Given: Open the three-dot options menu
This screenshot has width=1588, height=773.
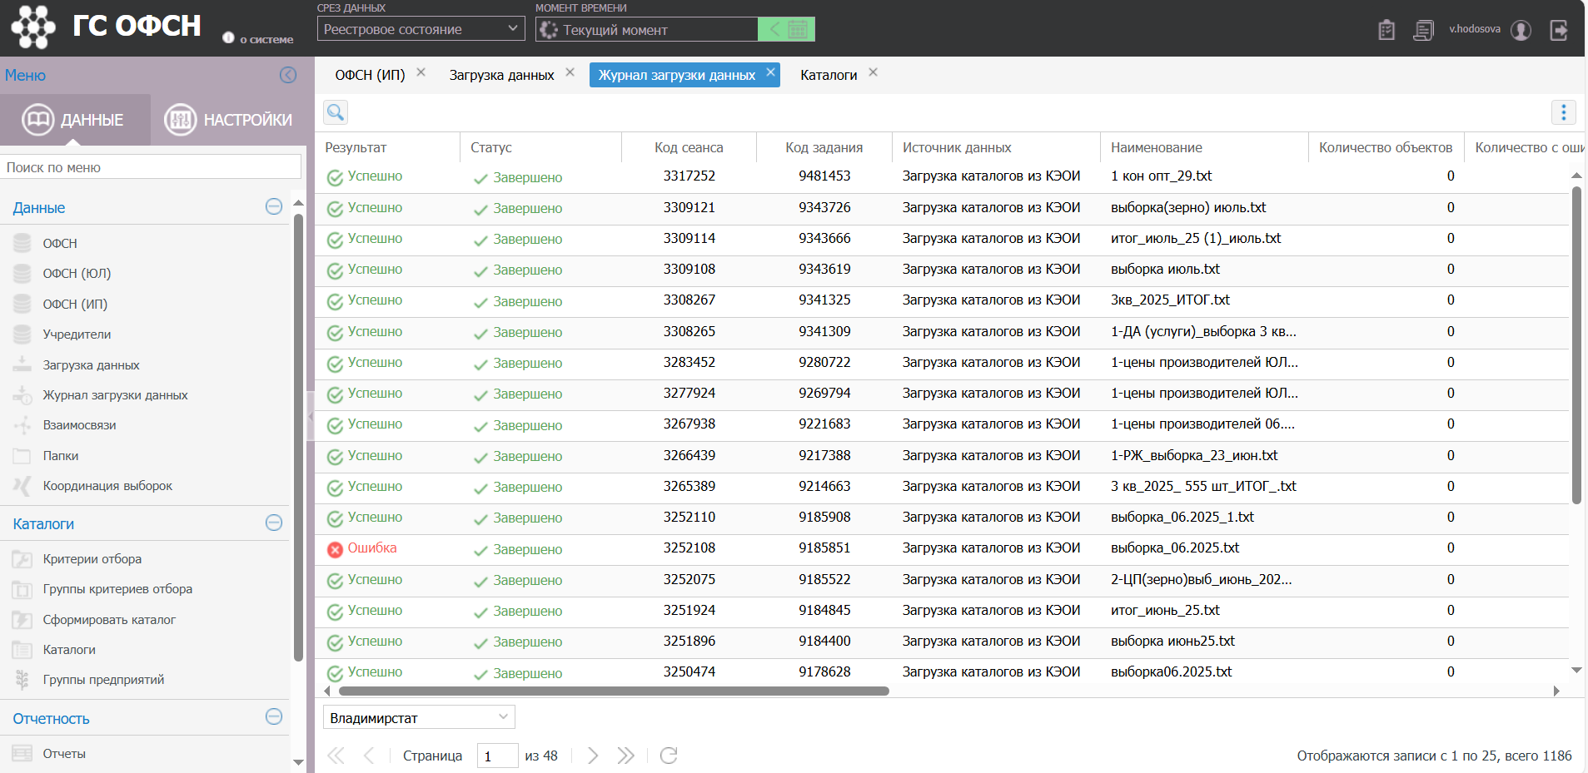Looking at the screenshot, I should click(1563, 112).
